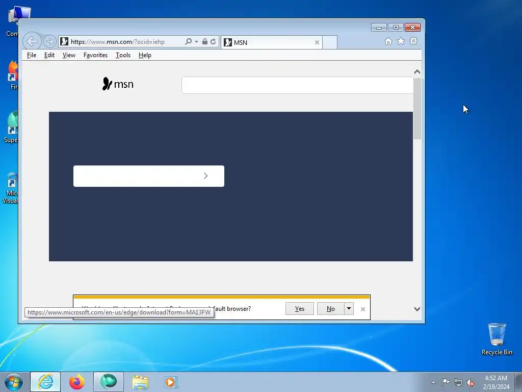Viewport: 522px width, 392px height.
Task: Dismiss the default browser notification bar
Action: (363, 309)
